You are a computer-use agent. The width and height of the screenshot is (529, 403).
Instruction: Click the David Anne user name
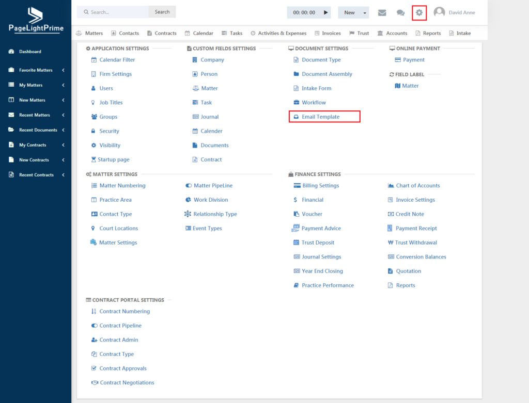click(462, 12)
